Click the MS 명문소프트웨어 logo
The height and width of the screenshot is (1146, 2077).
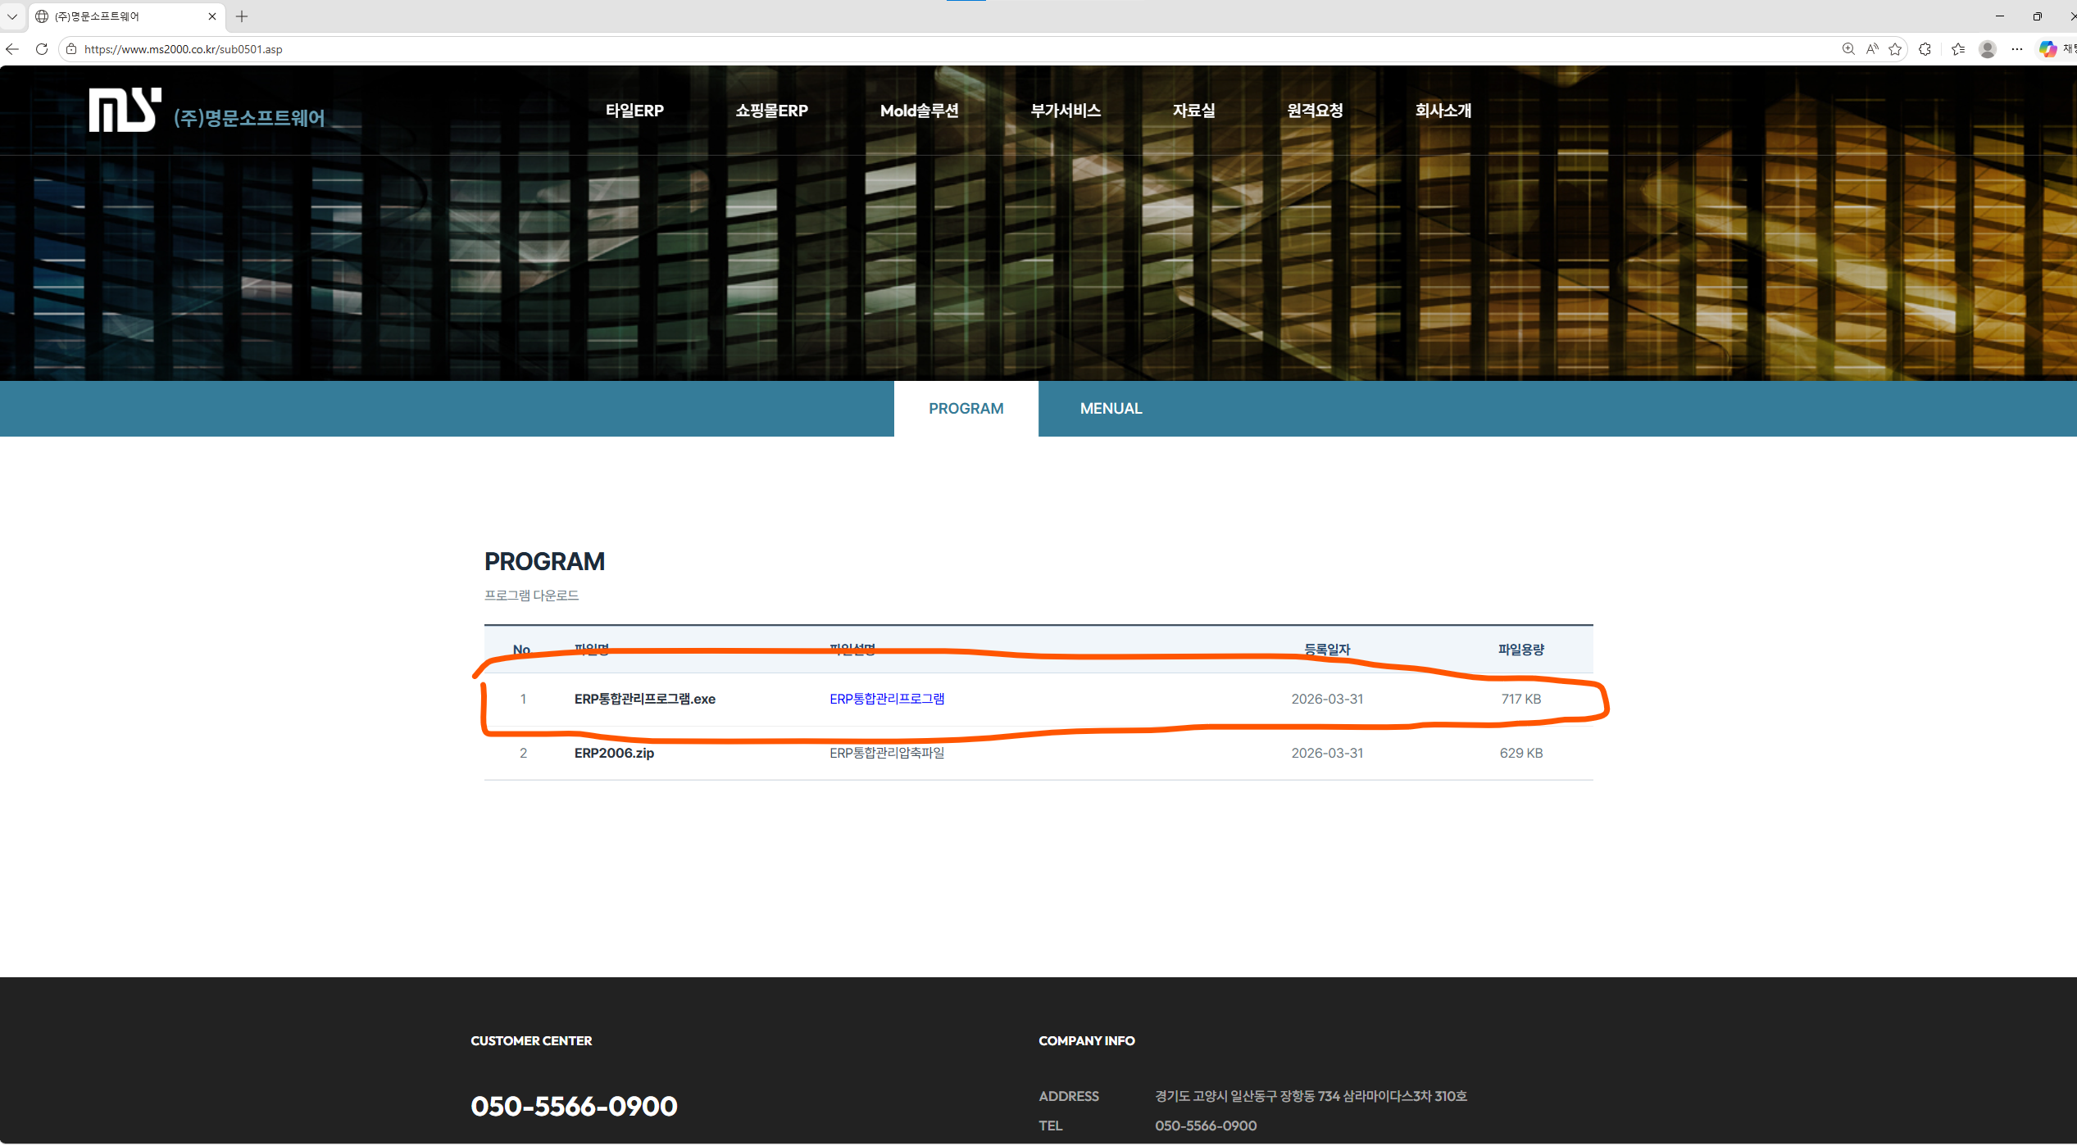207,111
